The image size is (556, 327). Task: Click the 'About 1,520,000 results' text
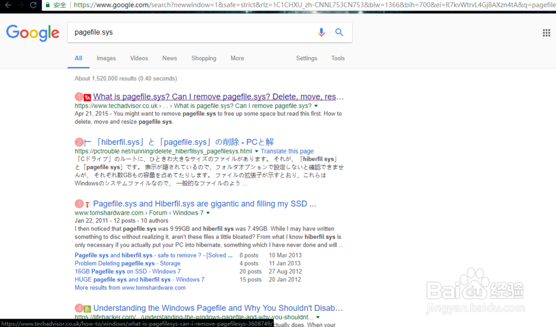[x=126, y=79]
